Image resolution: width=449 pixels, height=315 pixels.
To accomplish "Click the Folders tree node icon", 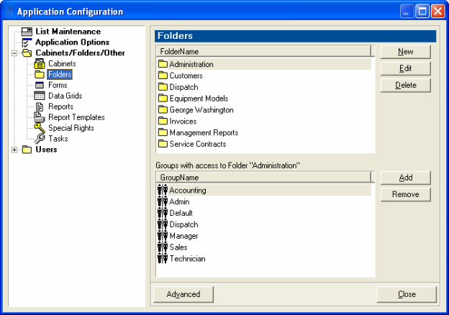I will (40, 74).
